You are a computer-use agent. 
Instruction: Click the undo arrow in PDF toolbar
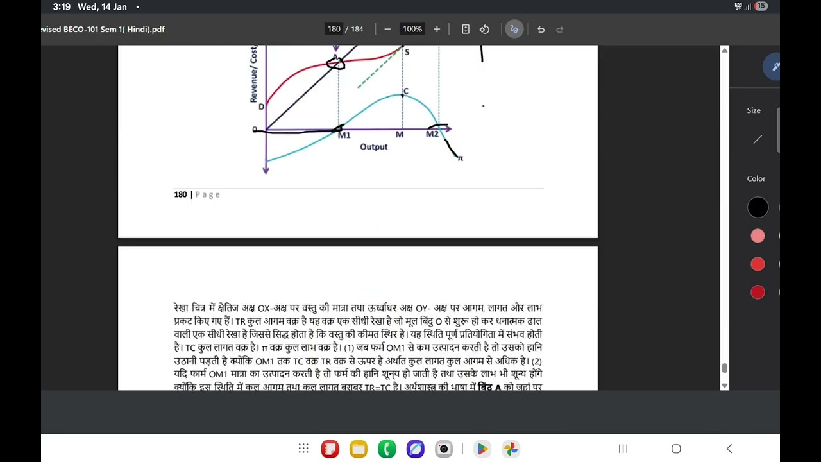541,30
